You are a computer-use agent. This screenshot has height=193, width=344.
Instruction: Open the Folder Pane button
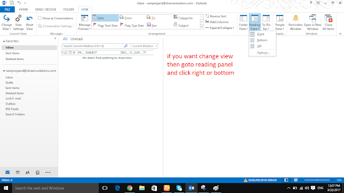coord(243,23)
